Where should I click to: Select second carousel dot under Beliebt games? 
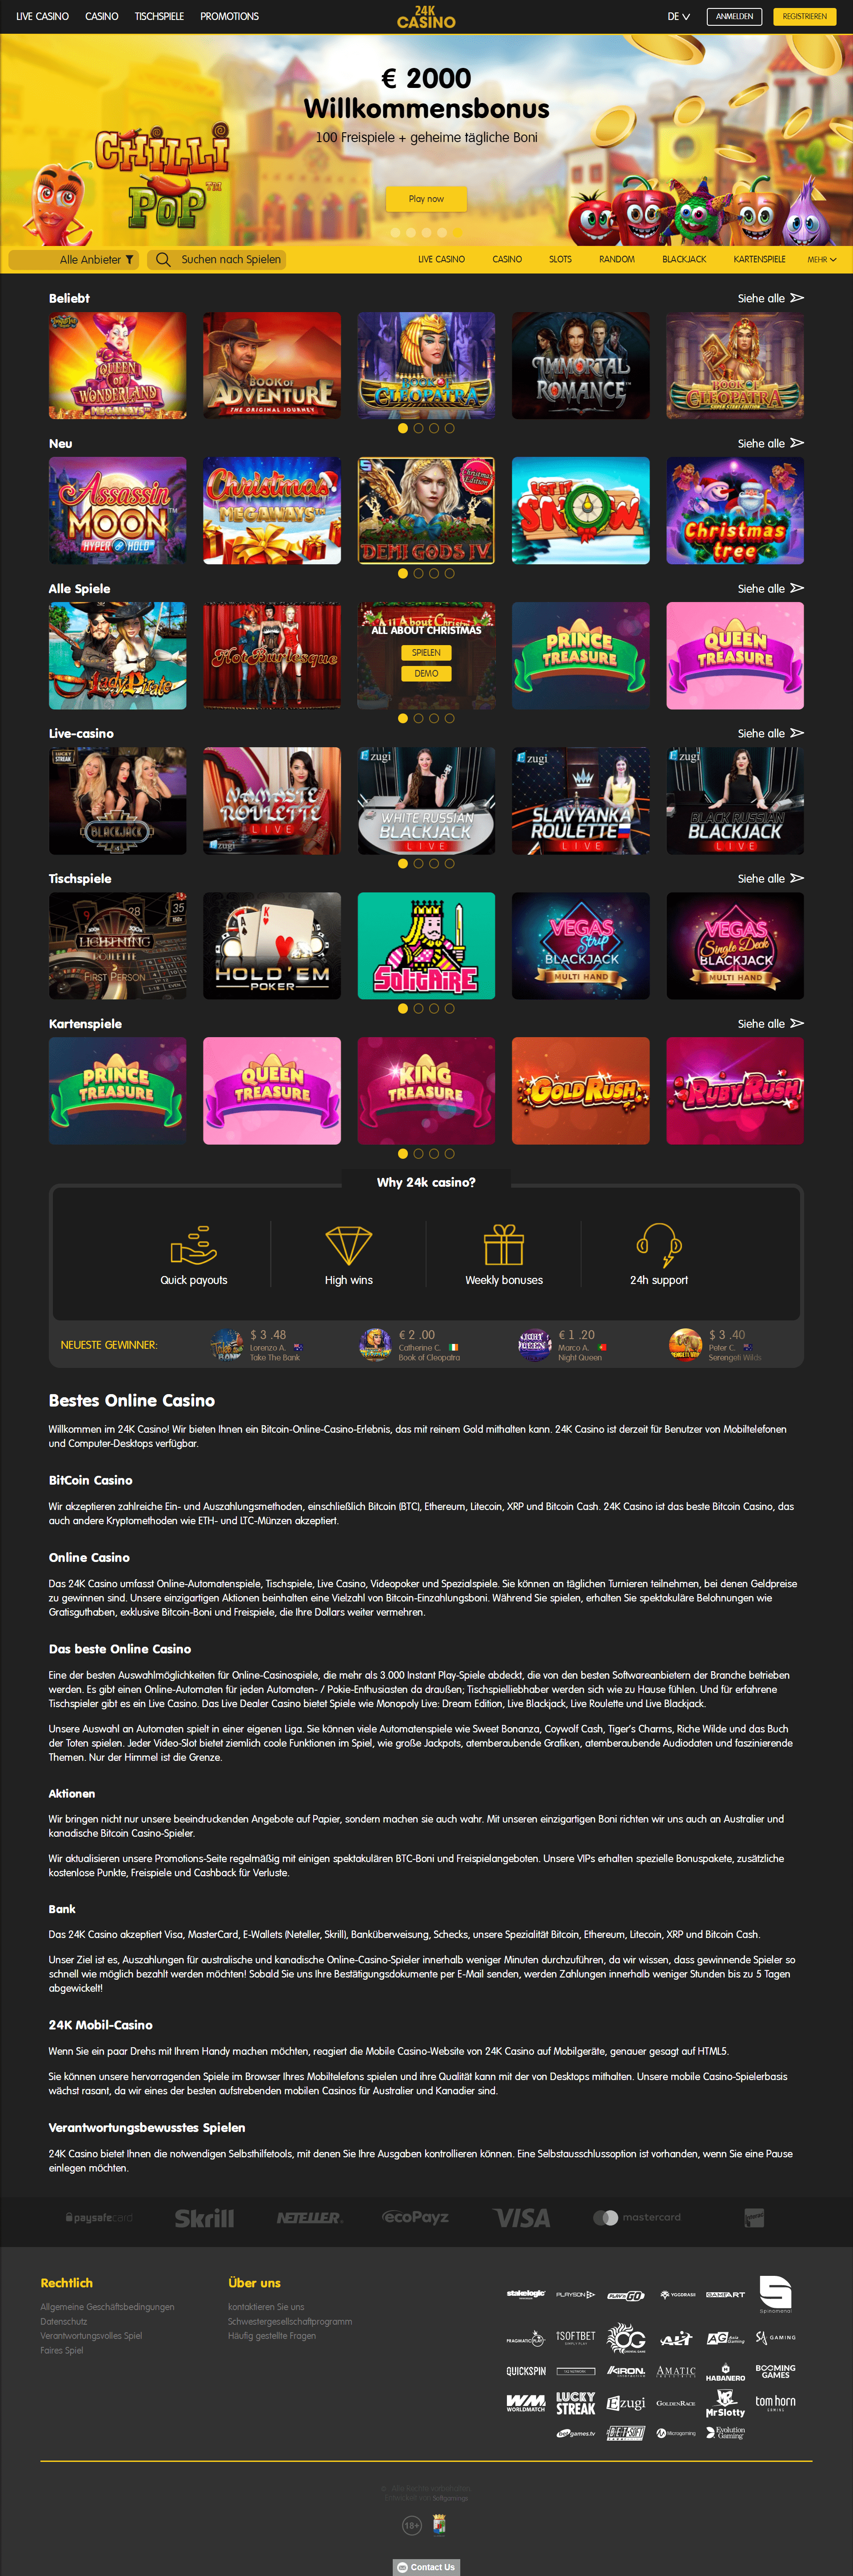click(x=419, y=428)
